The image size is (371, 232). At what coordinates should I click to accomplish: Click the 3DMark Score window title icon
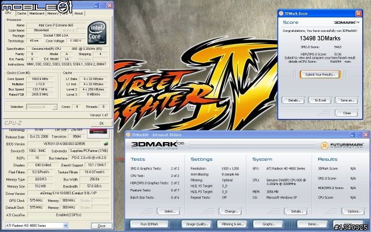[281, 13]
